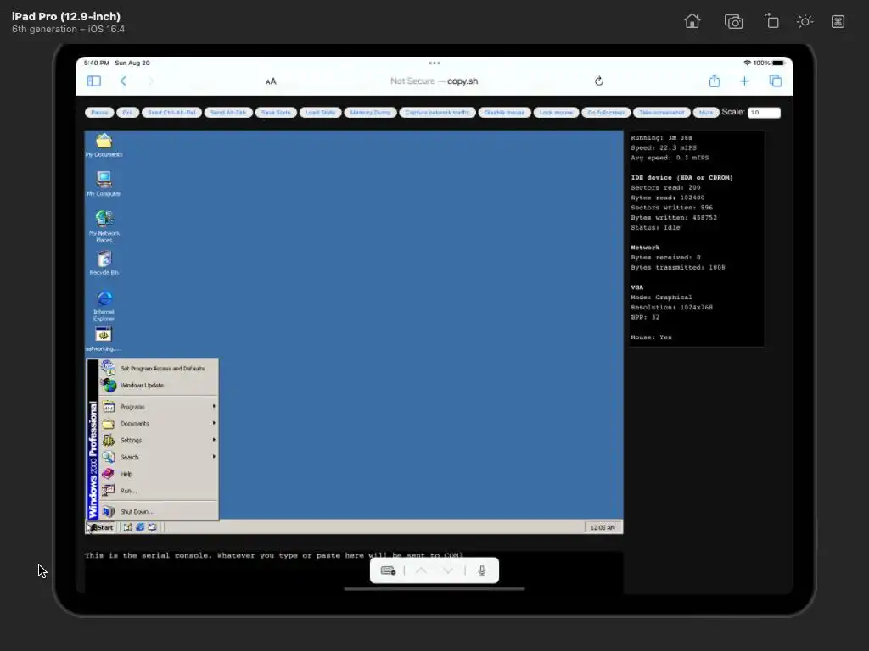Click the copy.sh address bar

point(434,81)
